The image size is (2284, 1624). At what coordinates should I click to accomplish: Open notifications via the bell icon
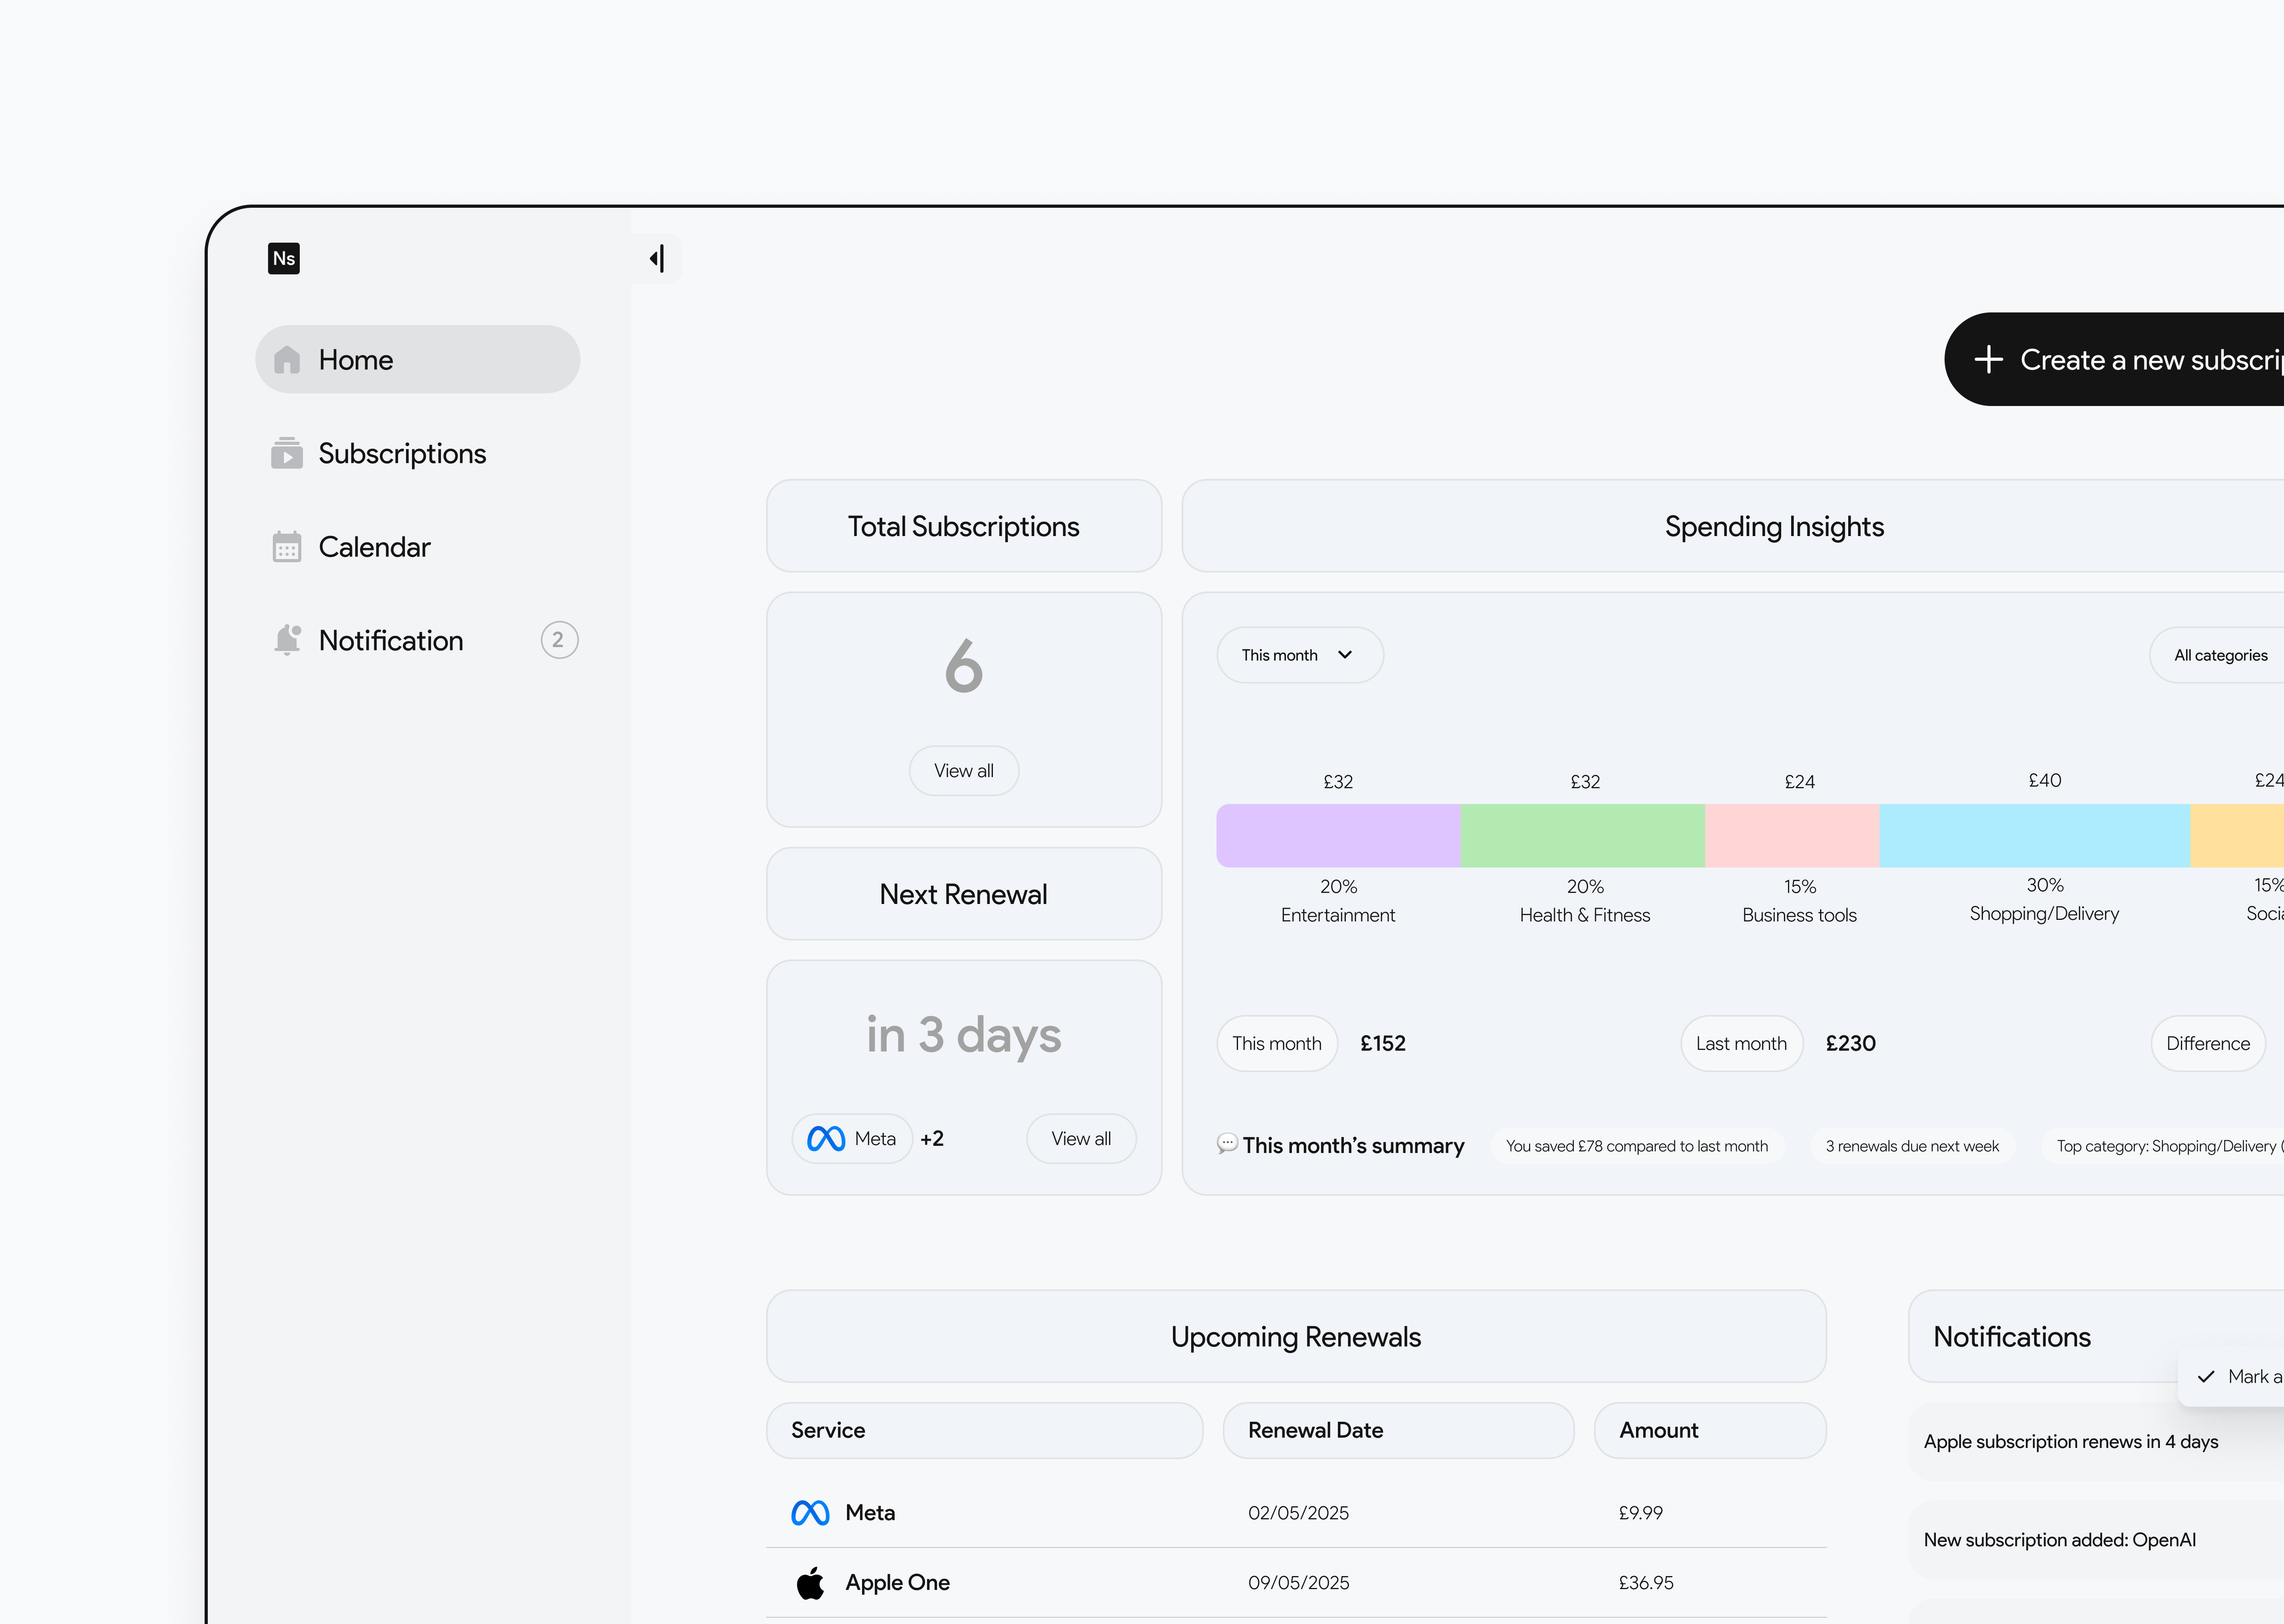[x=287, y=639]
